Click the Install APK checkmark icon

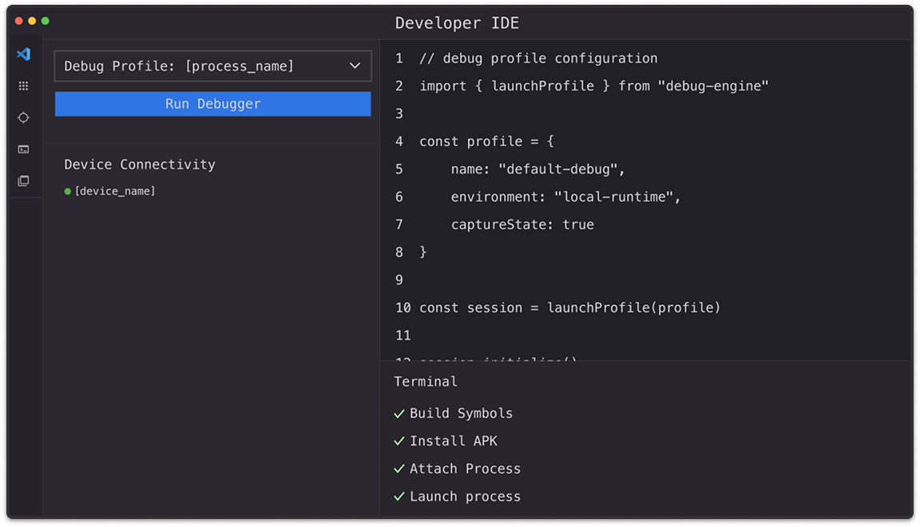399,441
